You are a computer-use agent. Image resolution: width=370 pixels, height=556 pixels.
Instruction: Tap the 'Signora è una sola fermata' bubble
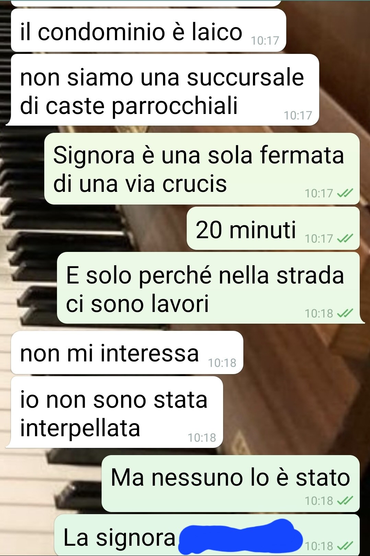(x=202, y=169)
